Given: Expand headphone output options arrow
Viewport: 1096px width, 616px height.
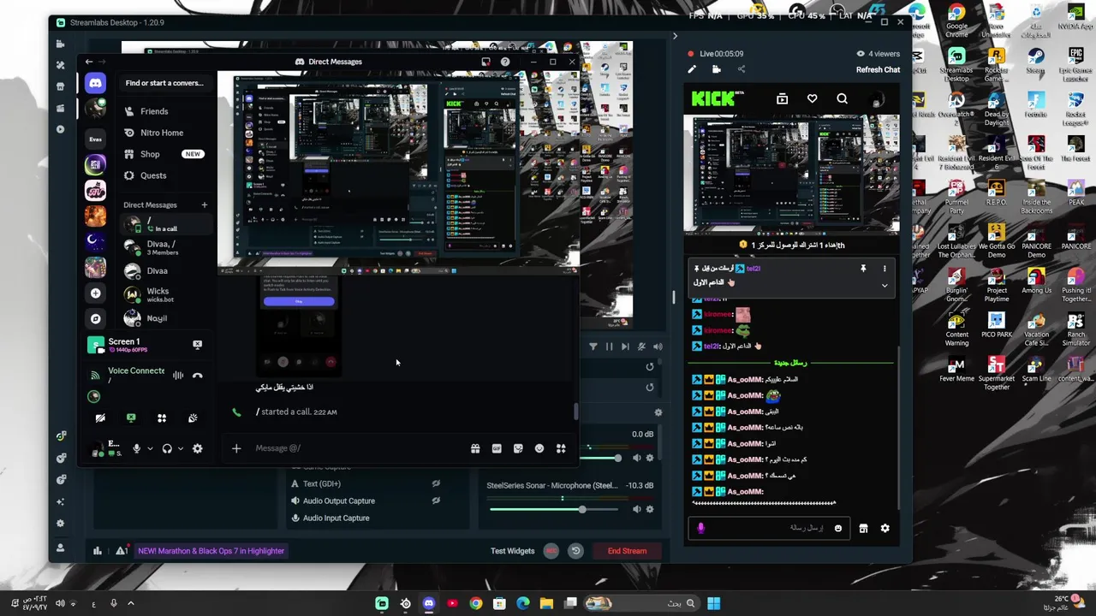Looking at the screenshot, I should [x=181, y=448].
